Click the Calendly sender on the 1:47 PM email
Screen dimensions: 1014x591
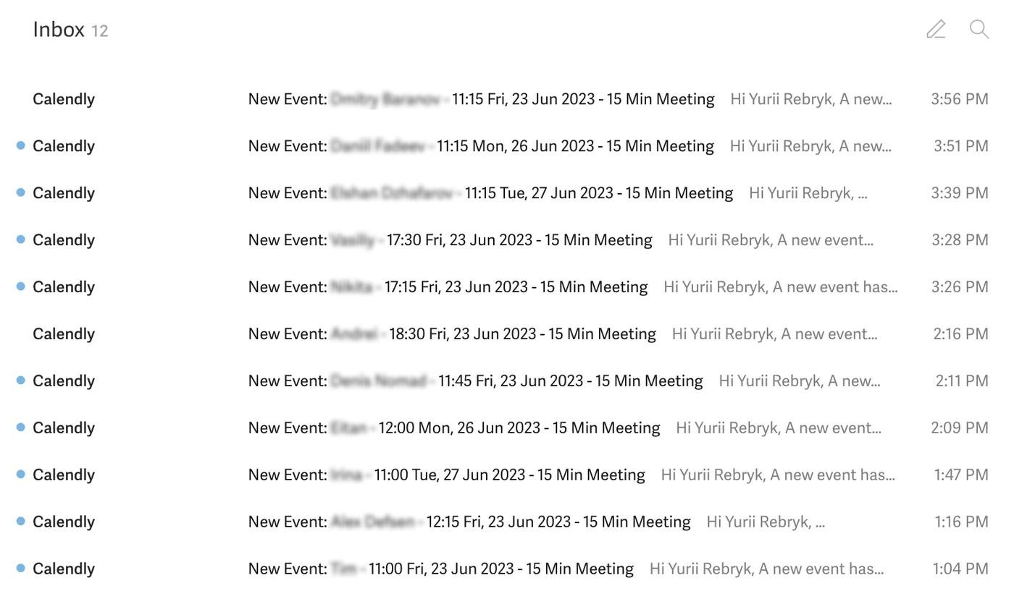click(x=64, y=475)
